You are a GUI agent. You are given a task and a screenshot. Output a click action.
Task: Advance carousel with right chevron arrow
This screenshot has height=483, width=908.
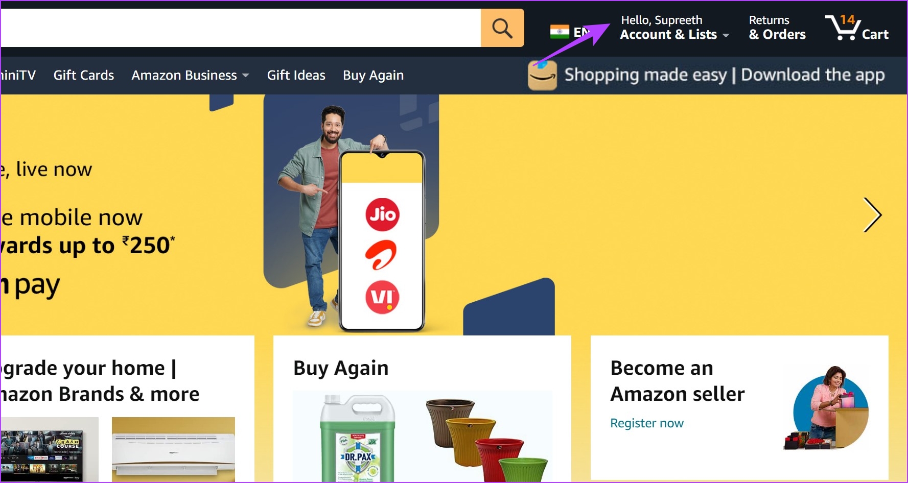pyautogui.click(x=872, y=215)
